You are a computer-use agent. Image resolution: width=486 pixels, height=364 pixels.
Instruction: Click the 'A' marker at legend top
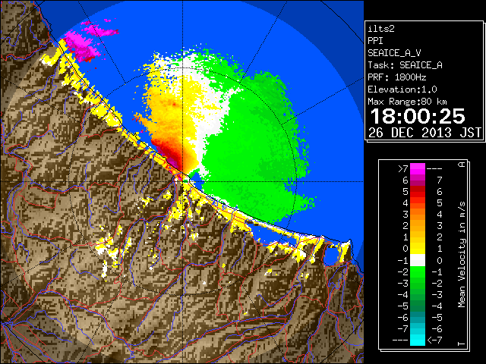click(x=462, y=165)
